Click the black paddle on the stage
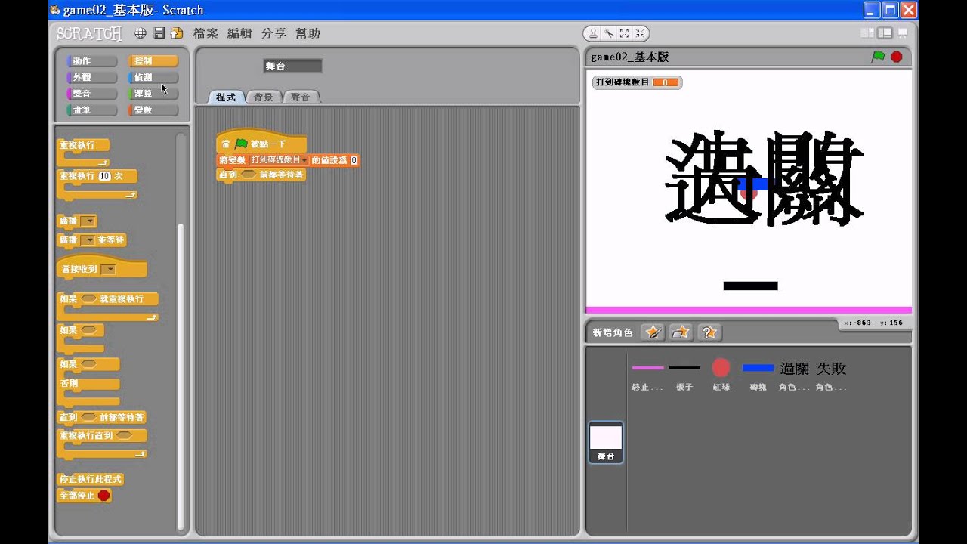Image resolution: width=967 pixels, height=544 pixels. 750,286
